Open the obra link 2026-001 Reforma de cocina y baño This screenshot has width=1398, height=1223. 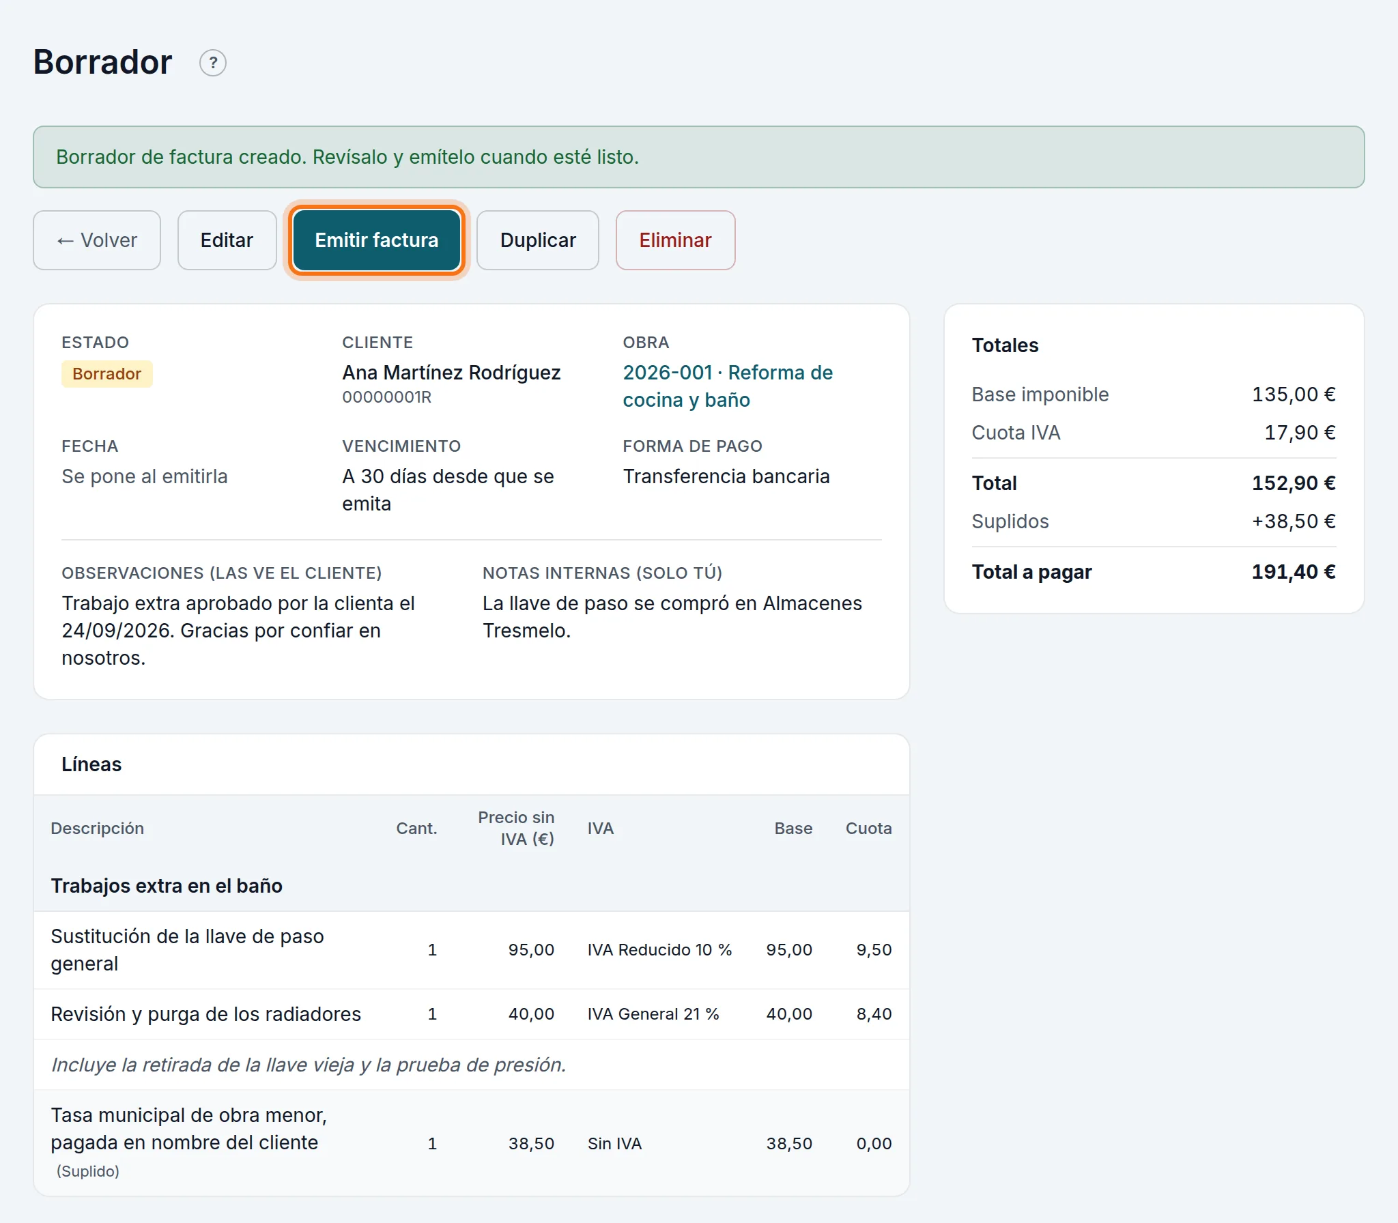click(728, 386)
